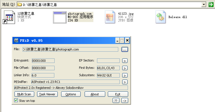Open PEiD Options

(71, 94)
